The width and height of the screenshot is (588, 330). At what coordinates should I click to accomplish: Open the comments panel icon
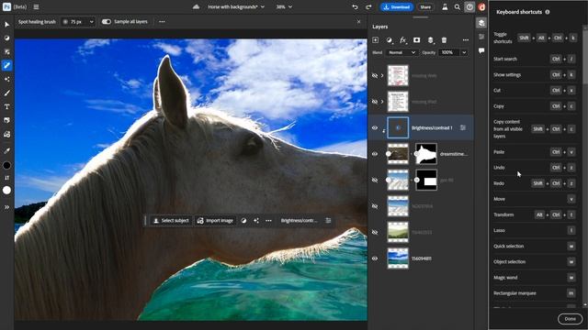pos(481,50)
